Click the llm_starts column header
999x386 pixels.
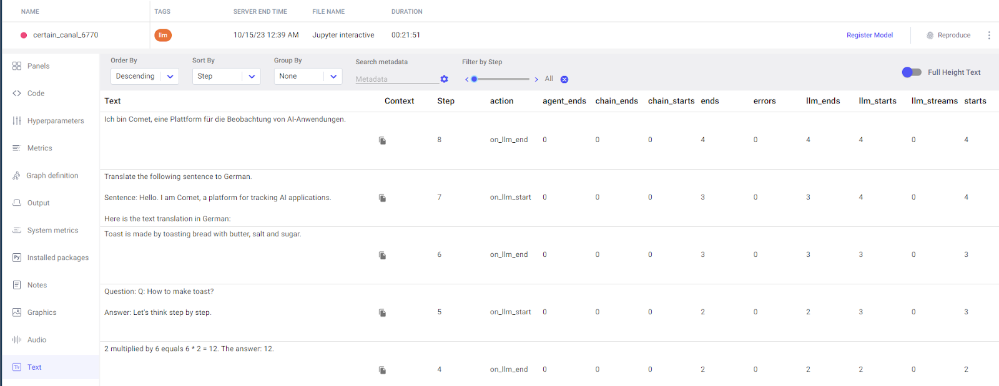[878, 101]
